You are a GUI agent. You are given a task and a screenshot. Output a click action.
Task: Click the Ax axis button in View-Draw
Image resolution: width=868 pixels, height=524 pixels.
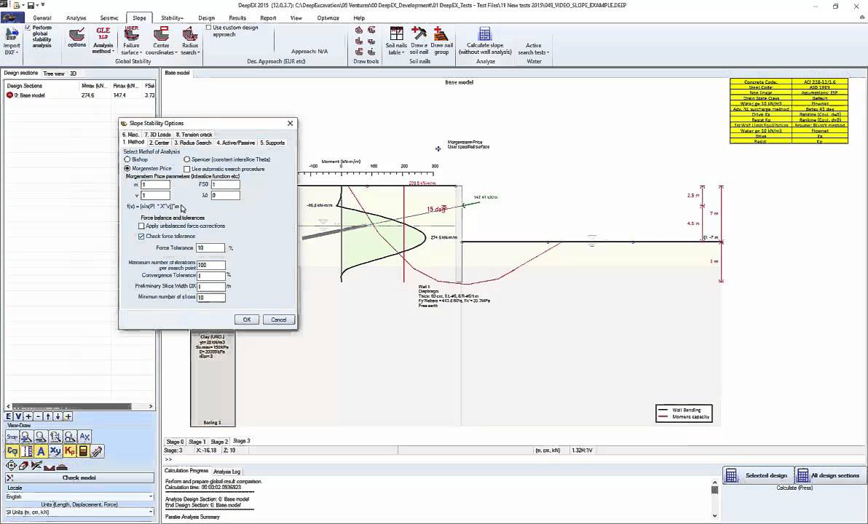pos(84,437)
